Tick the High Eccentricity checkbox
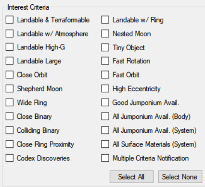The width and height of the screenshot is (205, 187). coord(105,89)
